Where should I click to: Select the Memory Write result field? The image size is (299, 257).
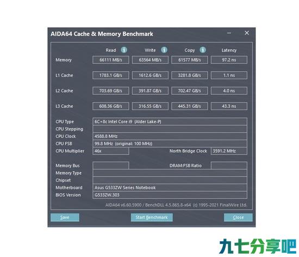coord(150,60)
